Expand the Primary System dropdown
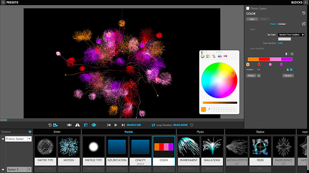Viewport: 309px width, 173px height. coord(29,139)
